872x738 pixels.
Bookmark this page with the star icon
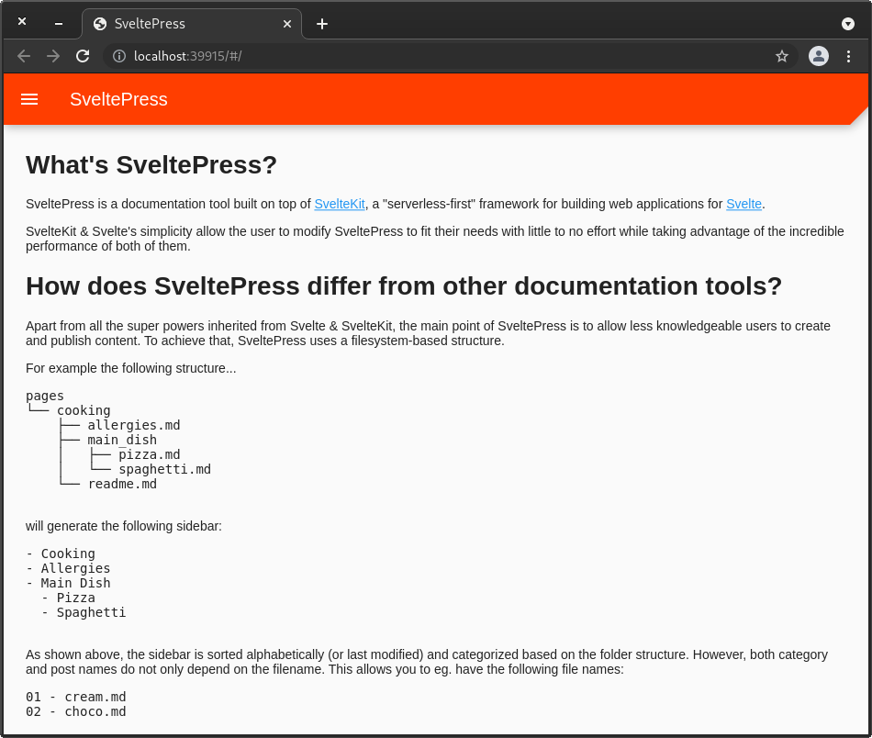pos(782,56)
